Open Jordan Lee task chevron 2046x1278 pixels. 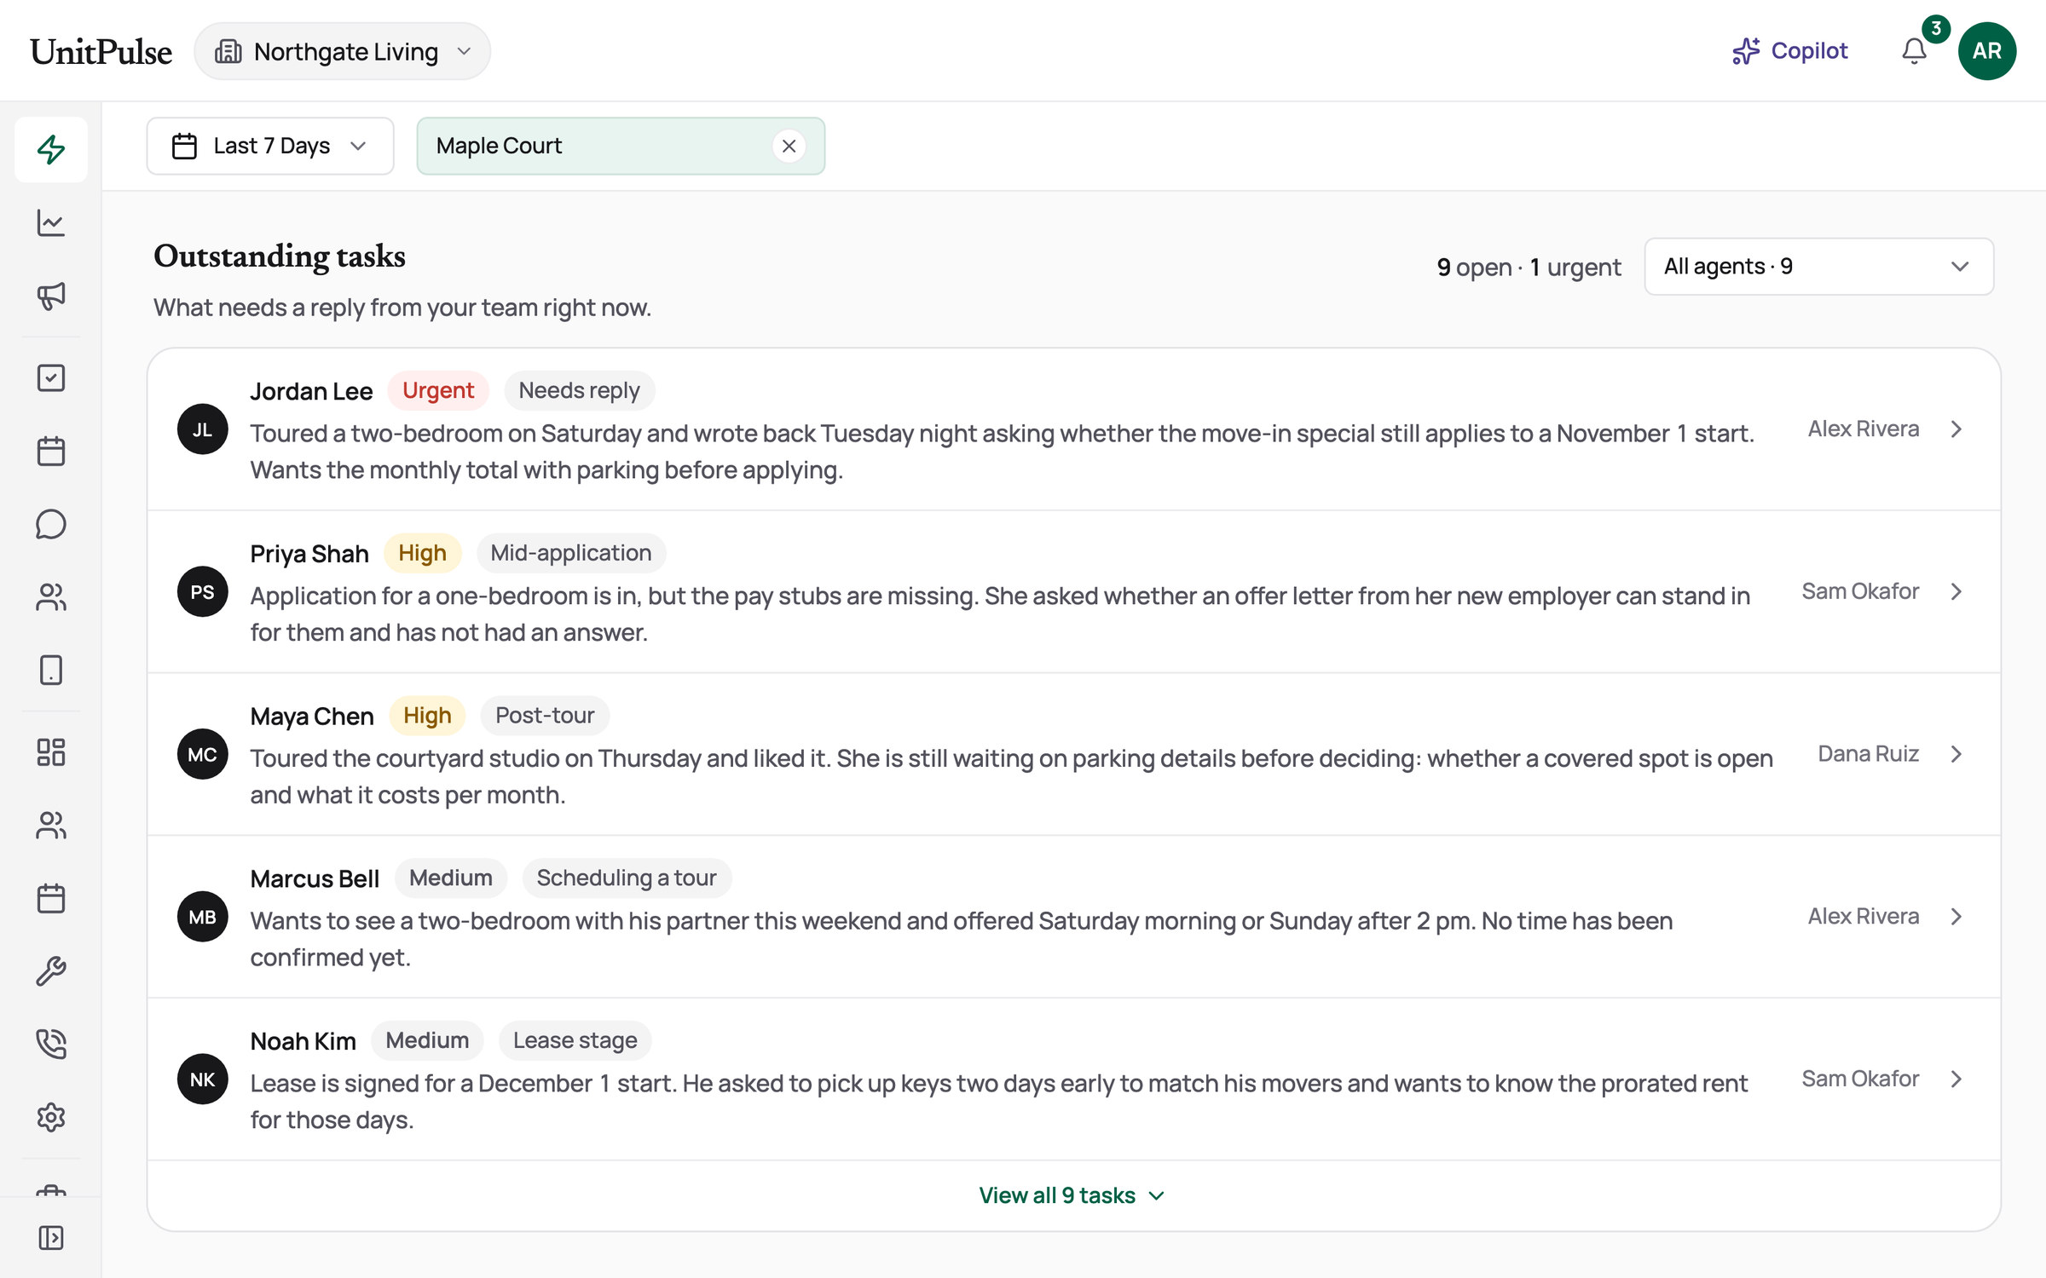pyautogui.click(x=1956, y=429)
